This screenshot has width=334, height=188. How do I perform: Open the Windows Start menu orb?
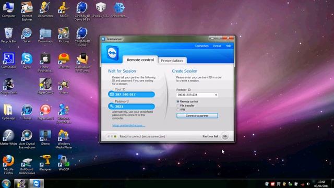[x=6, y=184]
